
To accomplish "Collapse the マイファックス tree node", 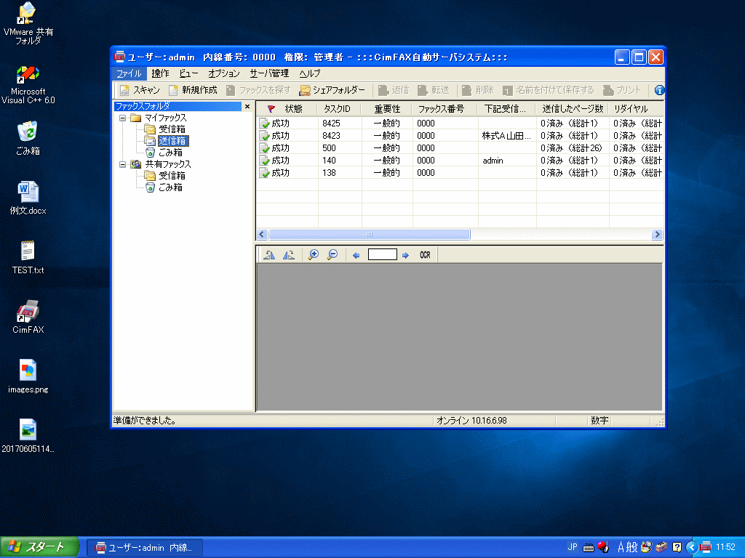I will click(122, 118).
